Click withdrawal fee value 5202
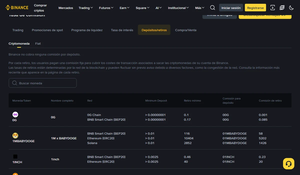300x175 pixels. point(263,138)
